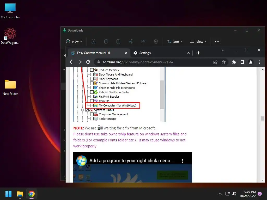This screenshot has height=200, width=267.
Task: Check the Fix Print Spooler checkbox
Action: click(92, 96)
